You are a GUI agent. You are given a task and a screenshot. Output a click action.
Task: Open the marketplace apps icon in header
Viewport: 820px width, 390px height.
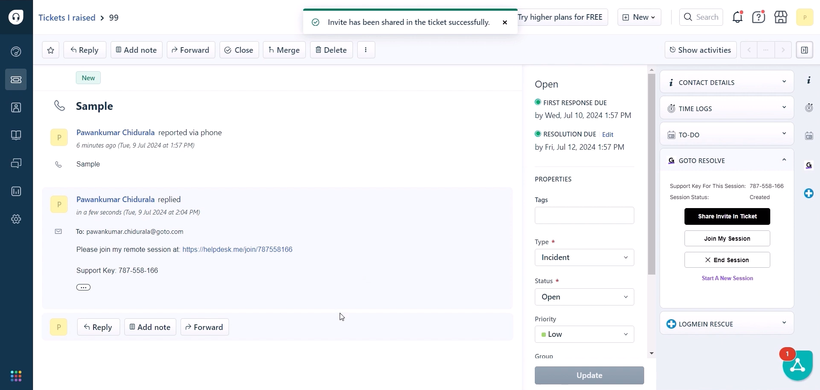[x=781, y=17]
